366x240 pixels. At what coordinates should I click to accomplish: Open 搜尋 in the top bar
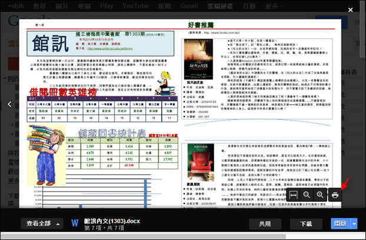point(39,6)
